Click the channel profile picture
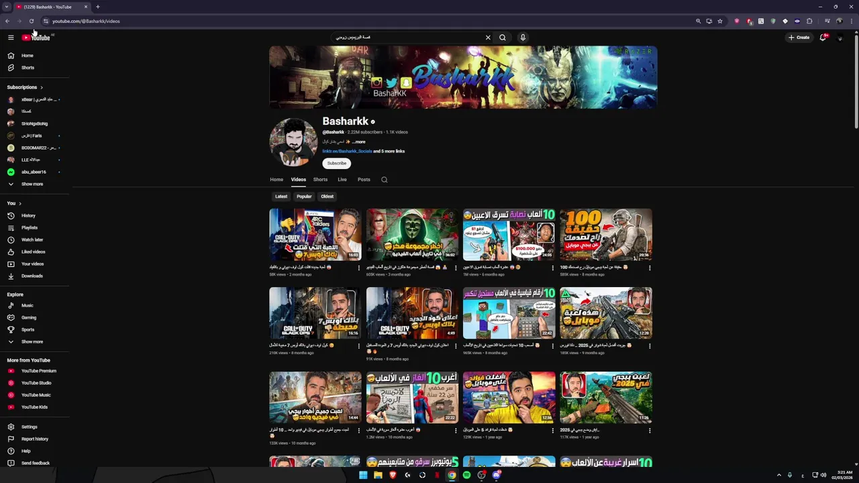The height and width of the screenshot is (483, 859). 293,142
